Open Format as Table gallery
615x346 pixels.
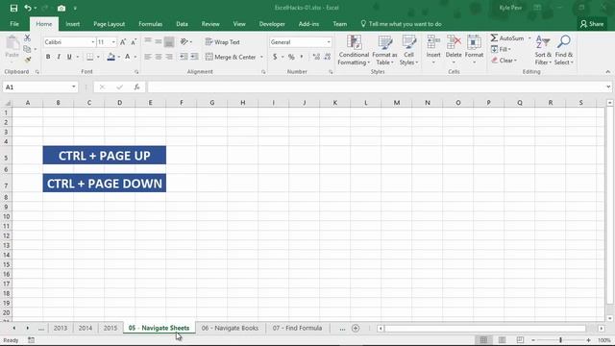pos(384,50)
